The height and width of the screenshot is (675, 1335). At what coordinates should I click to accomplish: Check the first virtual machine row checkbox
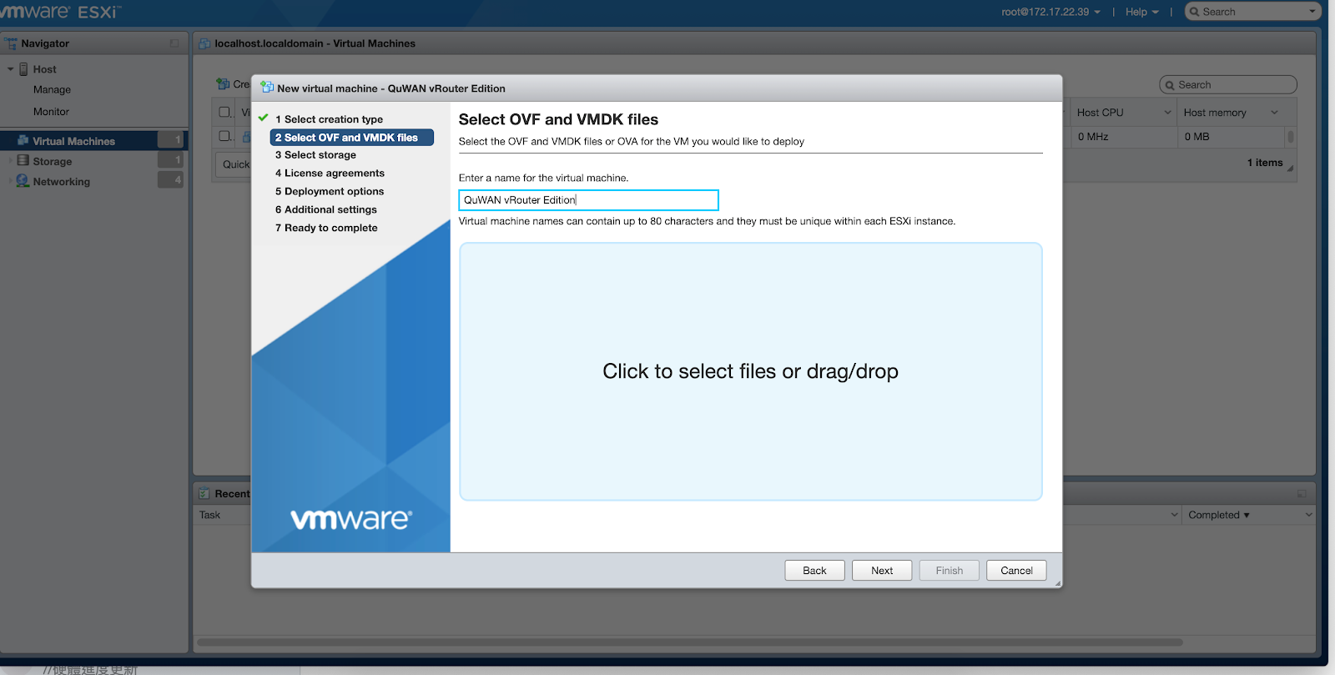point(224,136)
